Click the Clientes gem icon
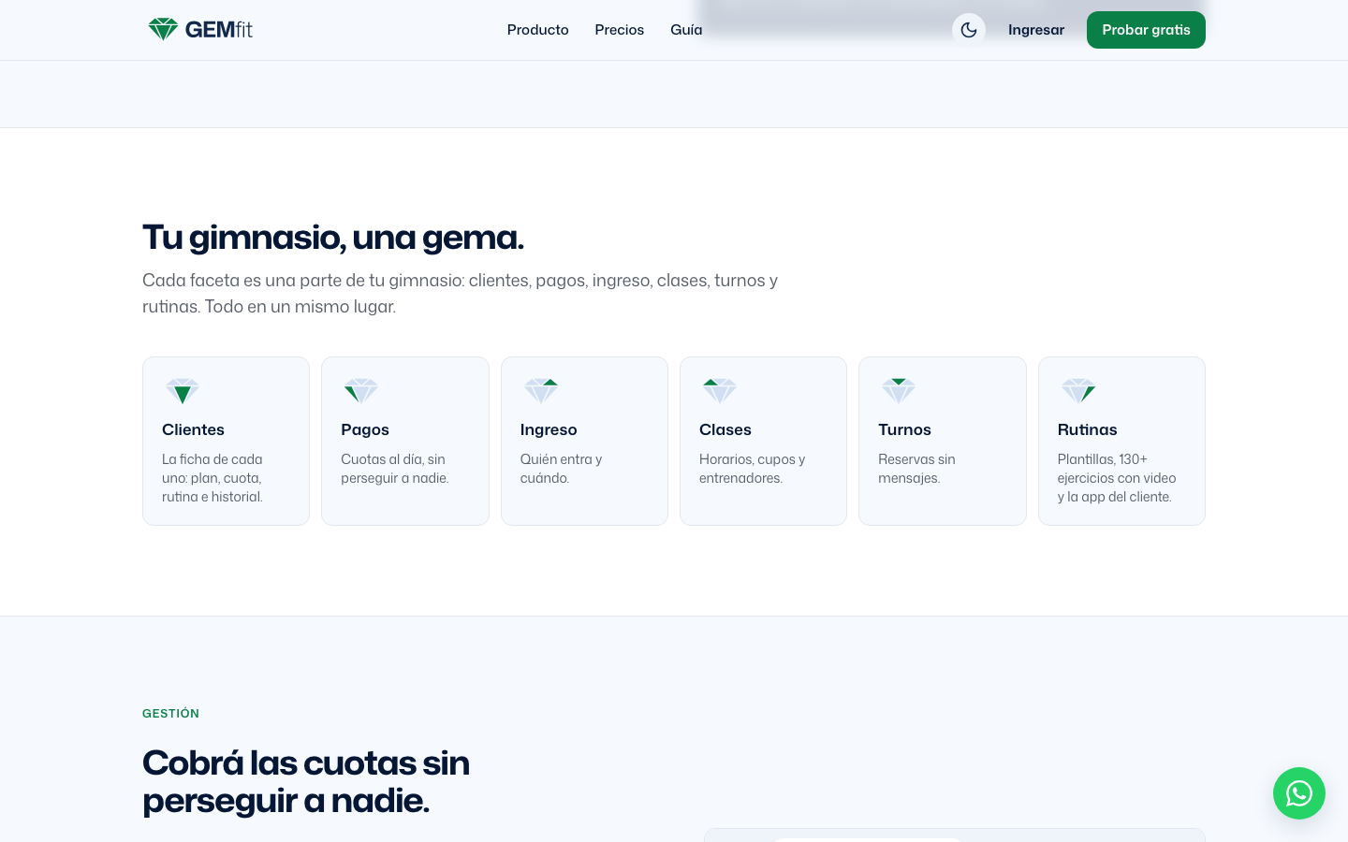1348x842 pixels. click(x=183, y=391)
